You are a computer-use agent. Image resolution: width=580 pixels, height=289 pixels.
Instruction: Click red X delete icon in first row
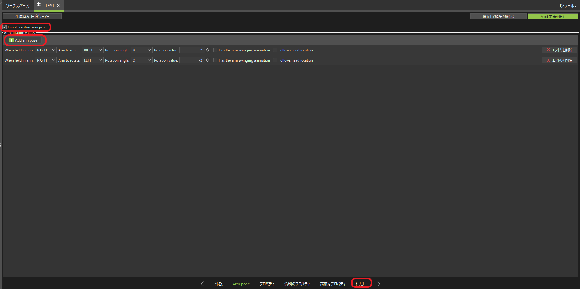[548, 50]
